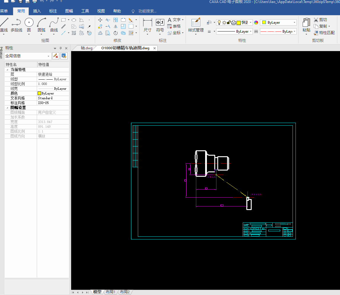Open the color wheel picker
Screen dimensions: 340x295
(x=256, y=23)
